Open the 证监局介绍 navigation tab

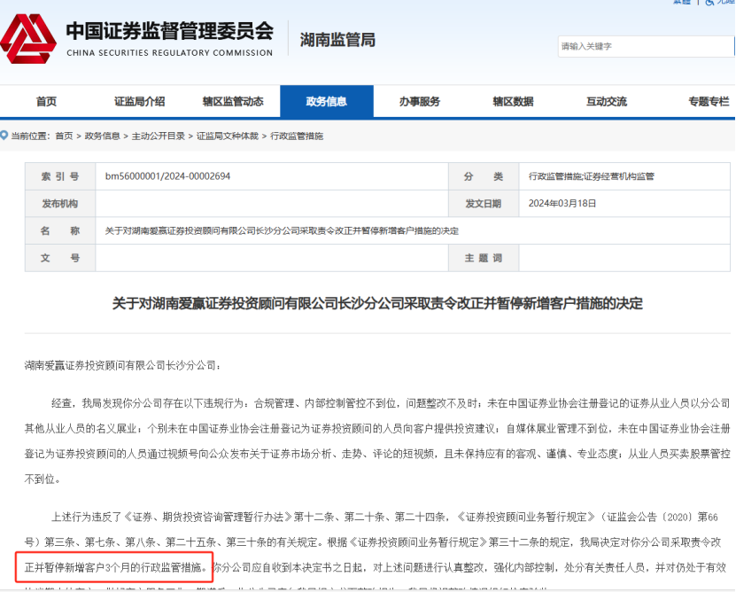(x=139, y=102)
